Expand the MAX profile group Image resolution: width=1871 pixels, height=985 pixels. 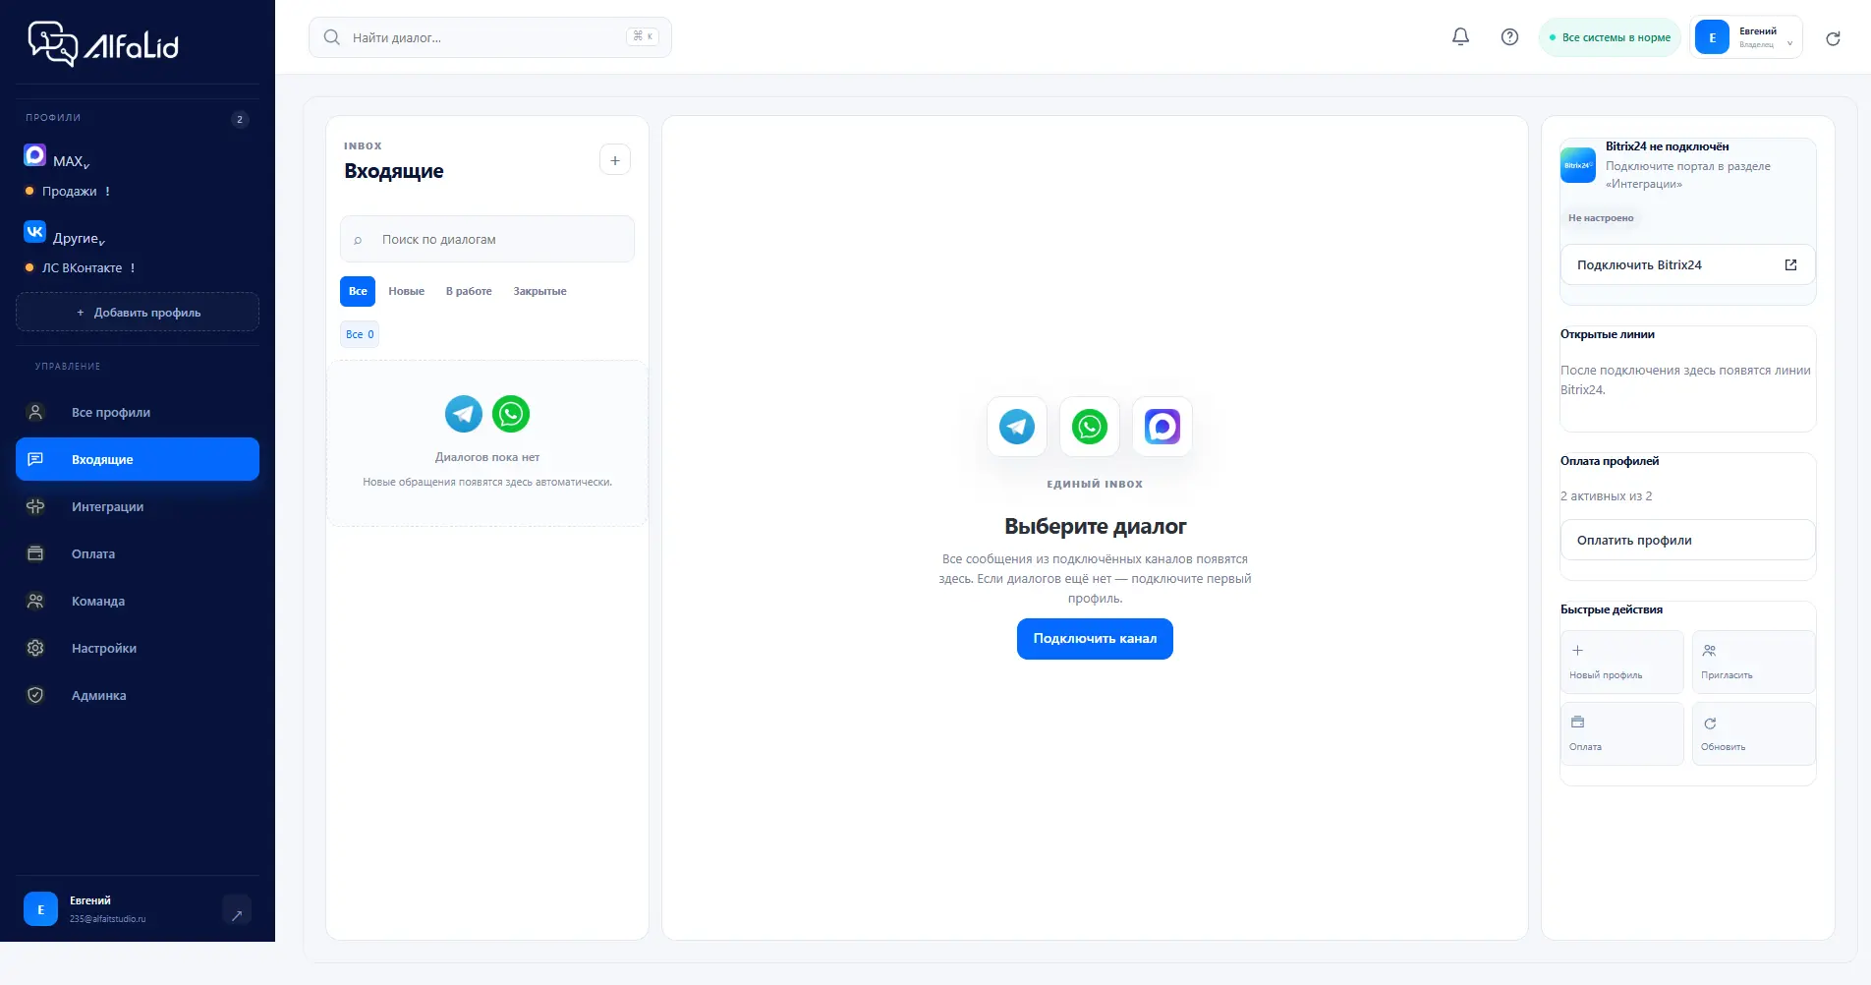coord(87,165)
